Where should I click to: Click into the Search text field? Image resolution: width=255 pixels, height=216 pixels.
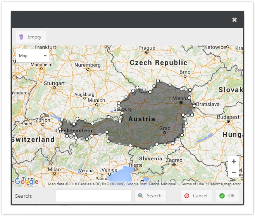(x=93, y=196)
